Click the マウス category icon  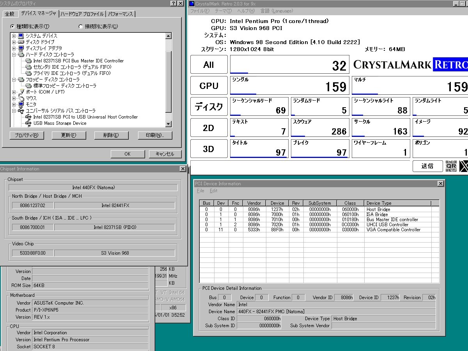pos(21,98)
